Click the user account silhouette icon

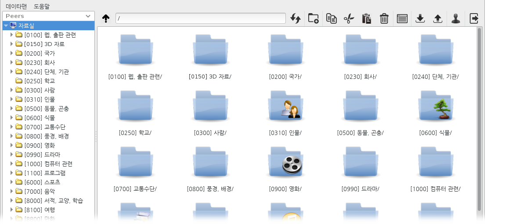coord(455,18)
